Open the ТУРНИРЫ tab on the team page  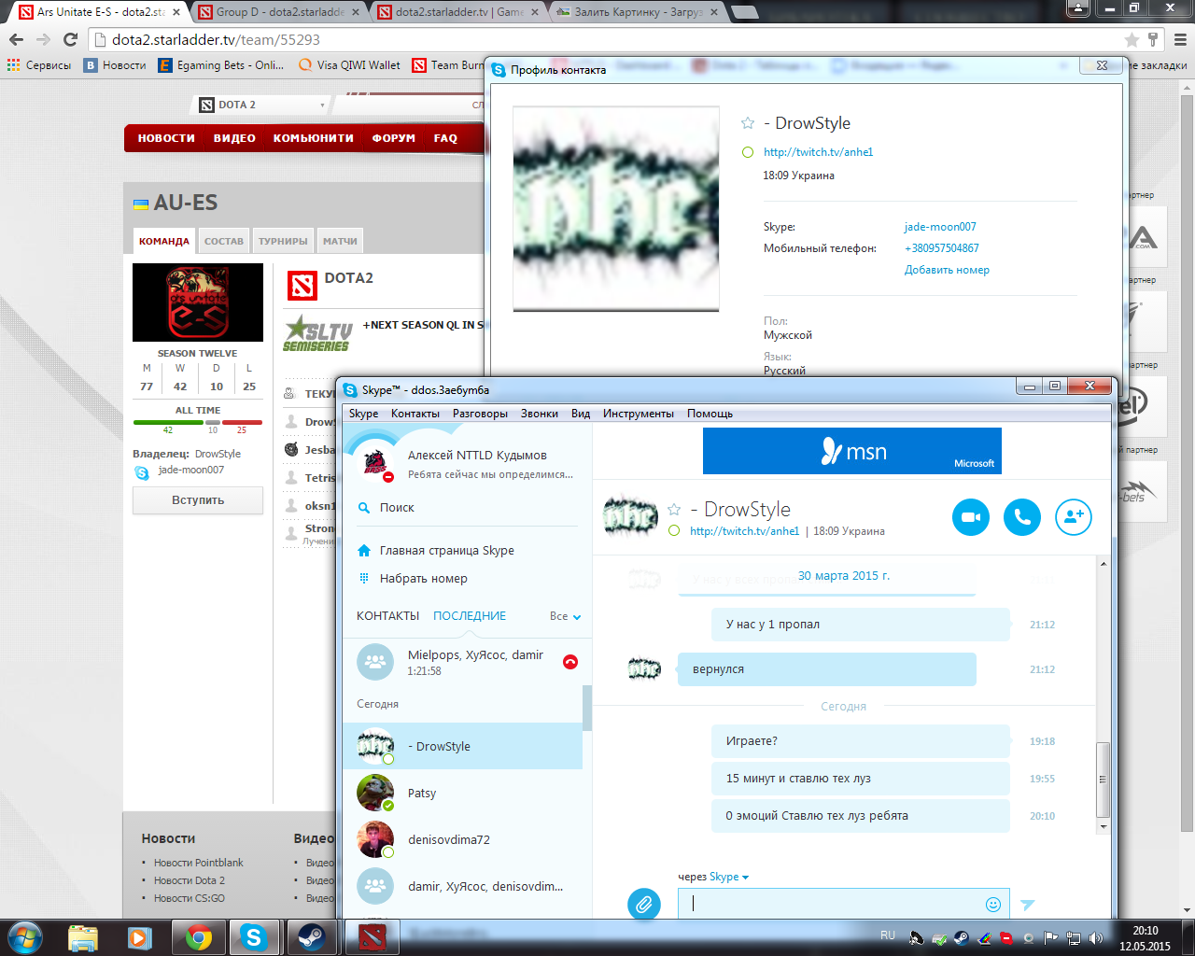(283, 241)
